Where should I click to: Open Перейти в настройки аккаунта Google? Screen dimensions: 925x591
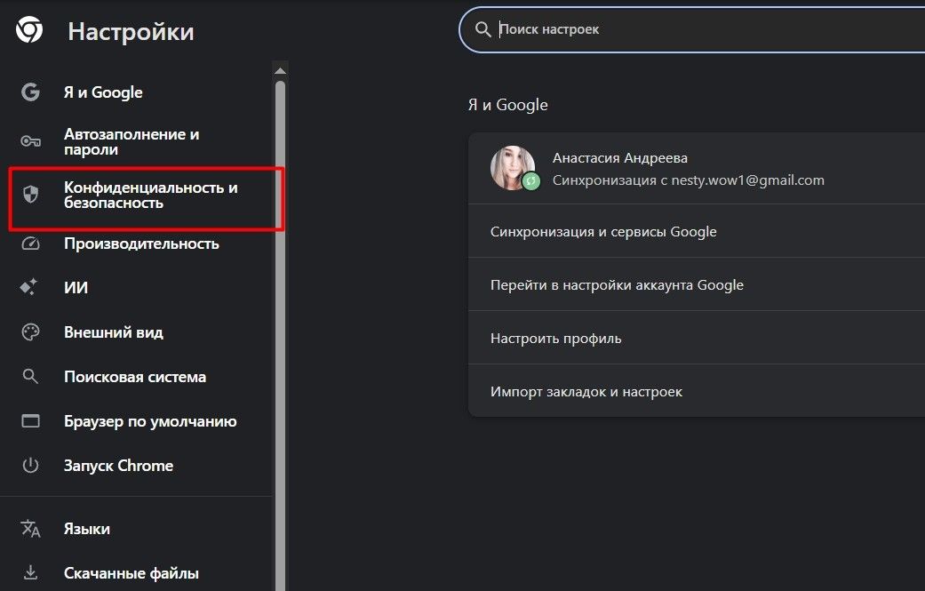696,285
